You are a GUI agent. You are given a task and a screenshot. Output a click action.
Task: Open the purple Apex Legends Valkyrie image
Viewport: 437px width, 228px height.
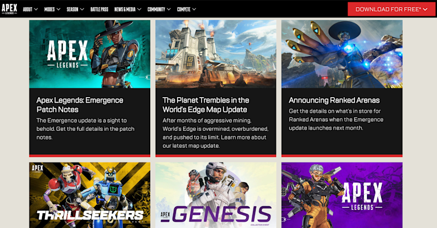pos(342,195)
